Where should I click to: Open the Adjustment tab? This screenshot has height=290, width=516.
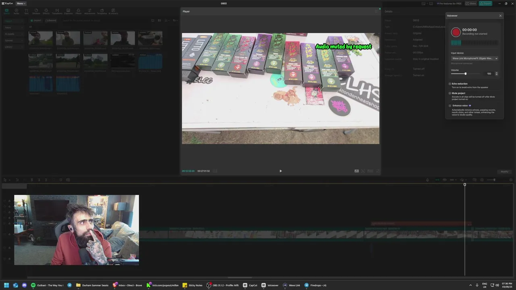pyautogui.click(x=89, y=11)
